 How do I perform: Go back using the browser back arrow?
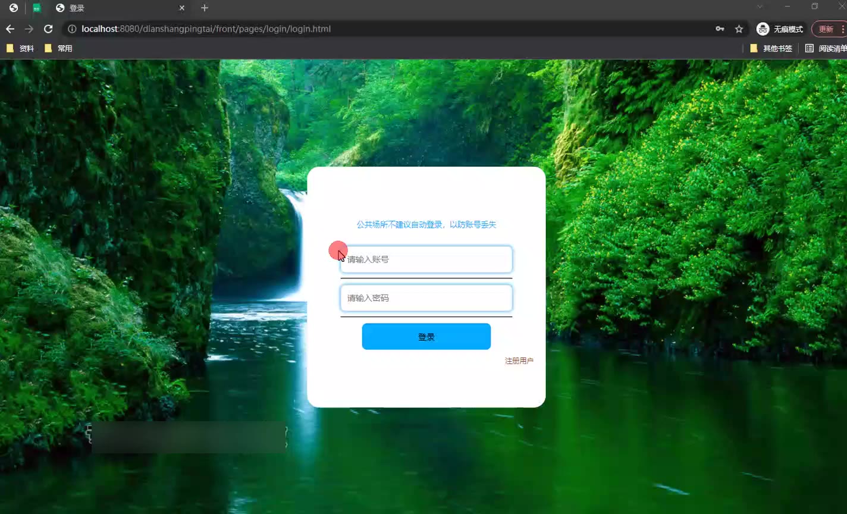click(x=10, y=29)
